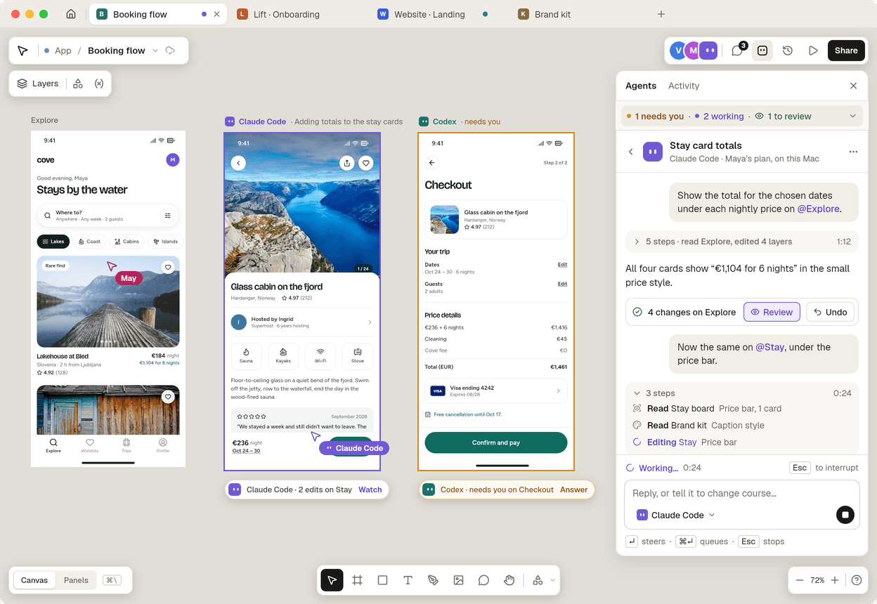The height and width of the screenshot is (604, 877).
Task: Switch to Panels view
Action: coord(76,580)
